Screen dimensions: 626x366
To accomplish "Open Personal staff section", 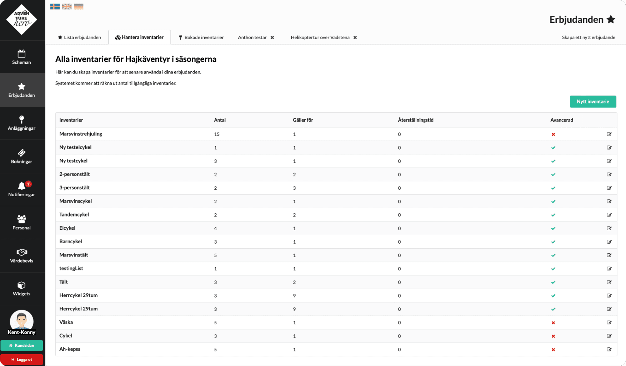I will coord(21,222).
